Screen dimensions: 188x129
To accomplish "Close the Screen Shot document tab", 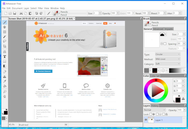I will [x=74, y=19].
